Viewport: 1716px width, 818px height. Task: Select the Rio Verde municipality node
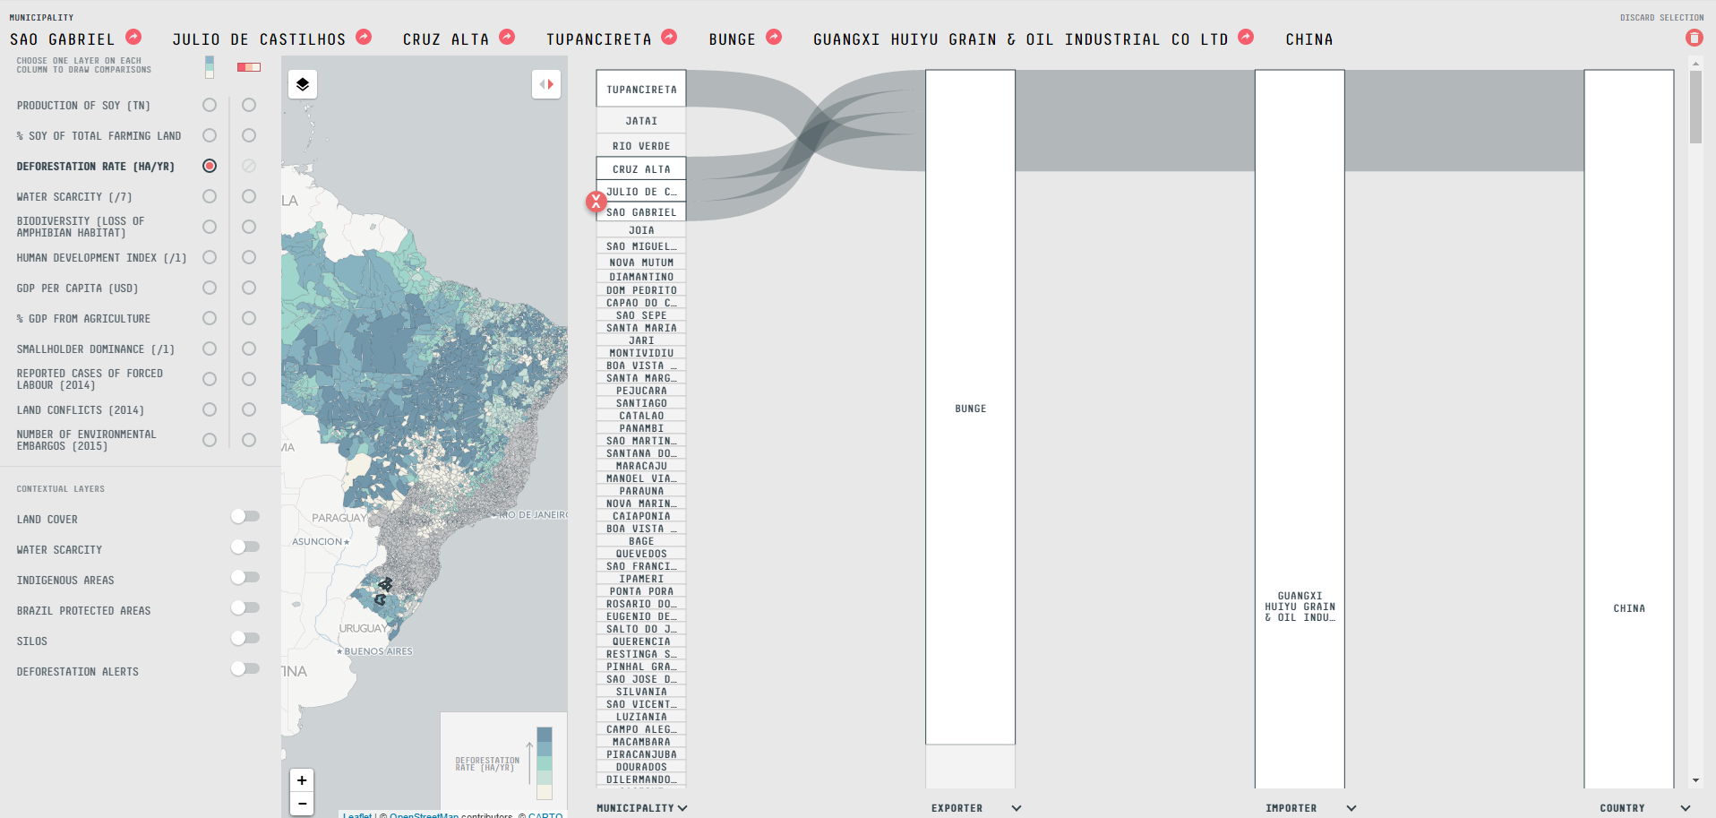pos(641,146)
